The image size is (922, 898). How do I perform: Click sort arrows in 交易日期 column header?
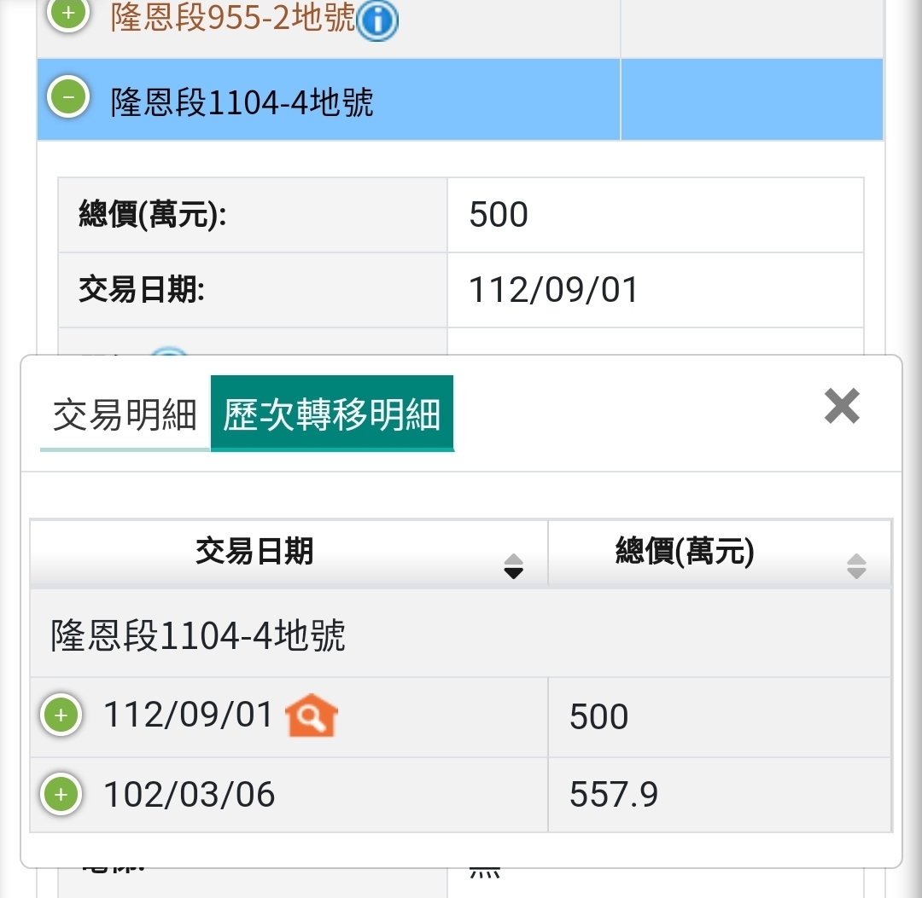click(x=513, y=565)
